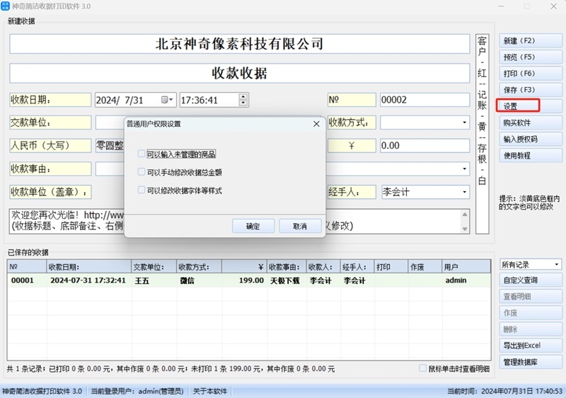Click 自定义查询 button
The image size is (566, 398).
pyautogui.click(x=531, y=280)
